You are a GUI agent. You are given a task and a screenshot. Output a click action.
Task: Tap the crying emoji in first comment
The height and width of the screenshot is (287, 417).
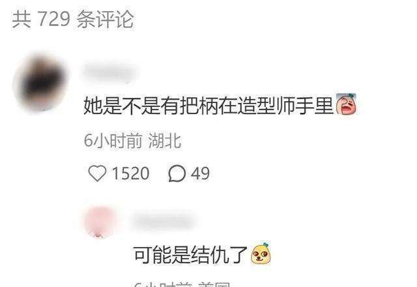346,104
